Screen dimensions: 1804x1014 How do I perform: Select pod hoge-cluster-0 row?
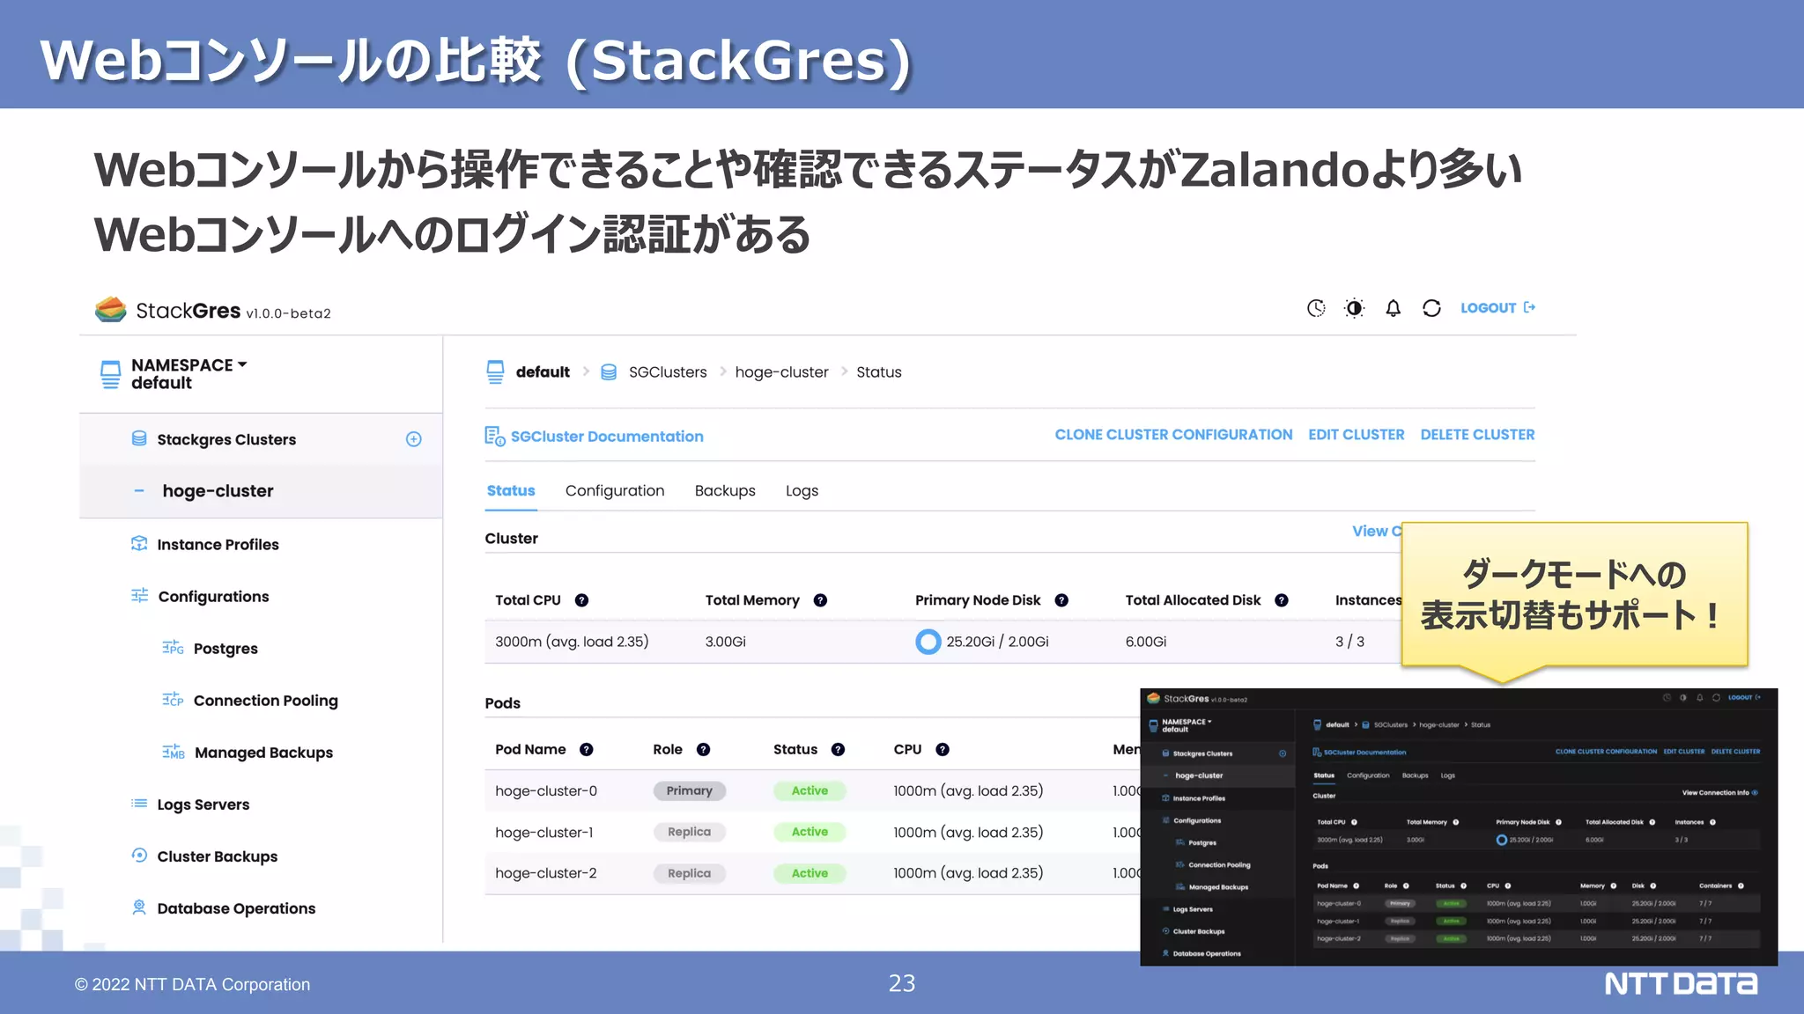[x=812, y=790]
